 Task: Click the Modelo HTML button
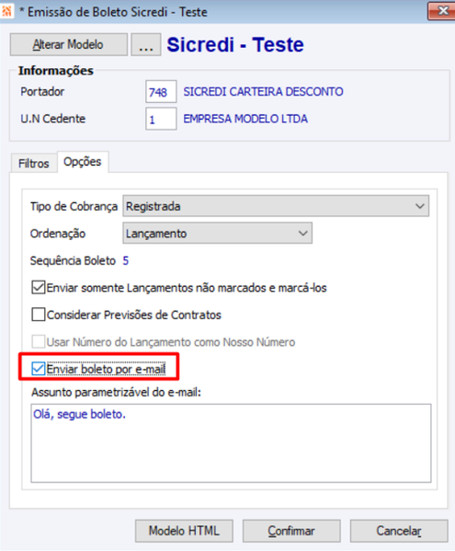tap(184, 531)
